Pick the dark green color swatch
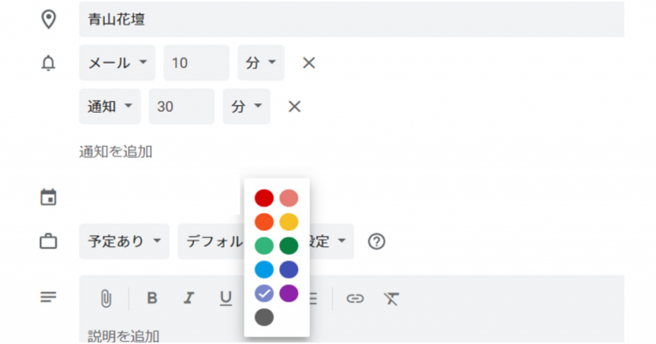656x344 pixels. tap(289, 246)
